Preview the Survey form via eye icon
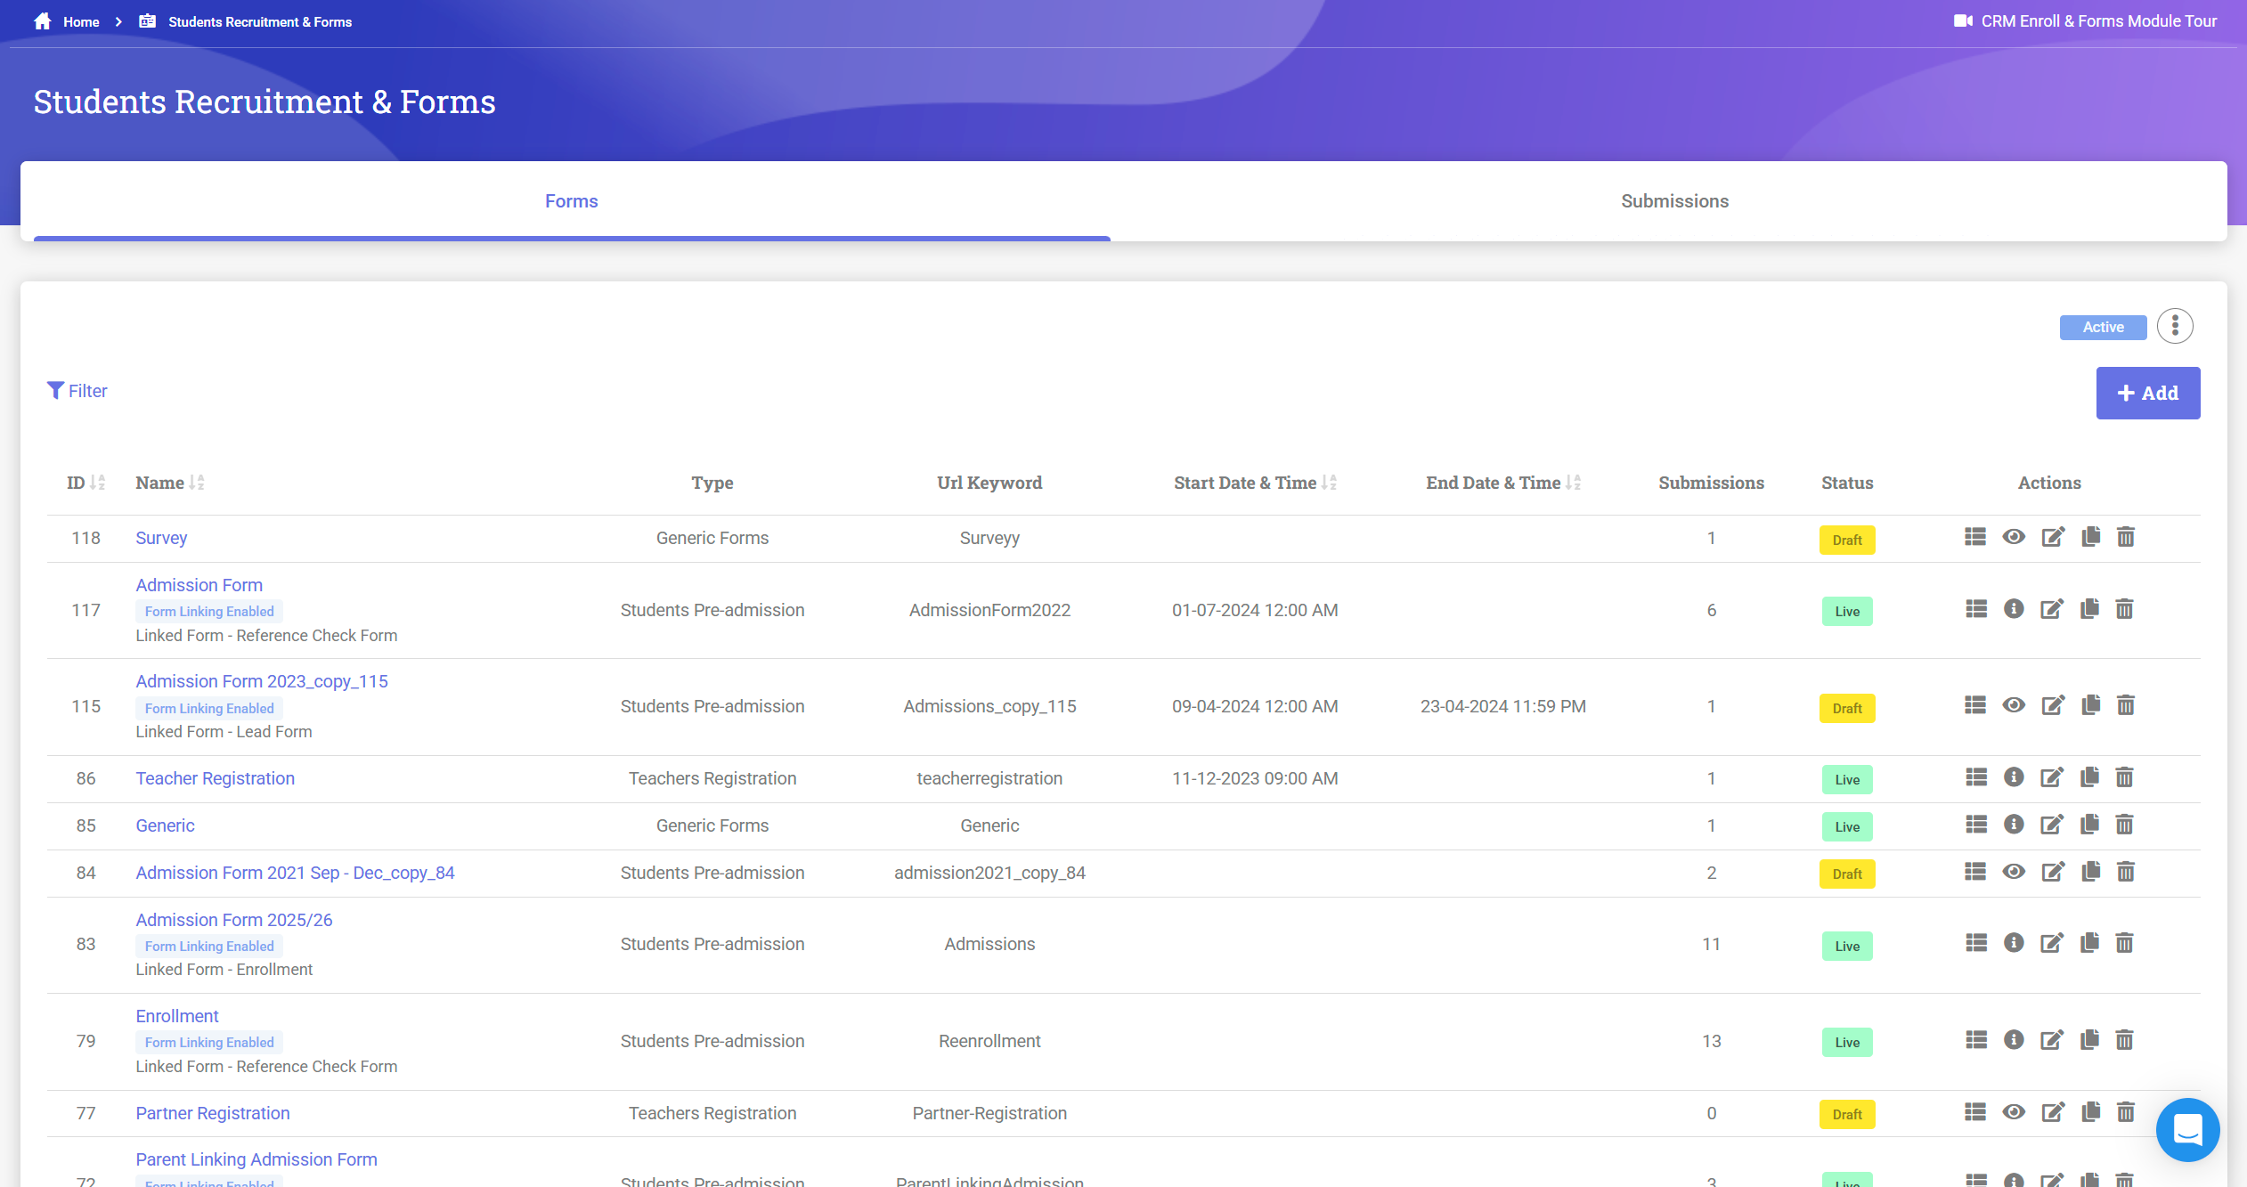Viewport: 2247px width, 1187px height. [x=2013, y=537]
